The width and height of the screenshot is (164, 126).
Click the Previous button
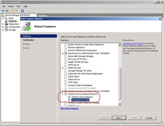[x=105, y=118]
